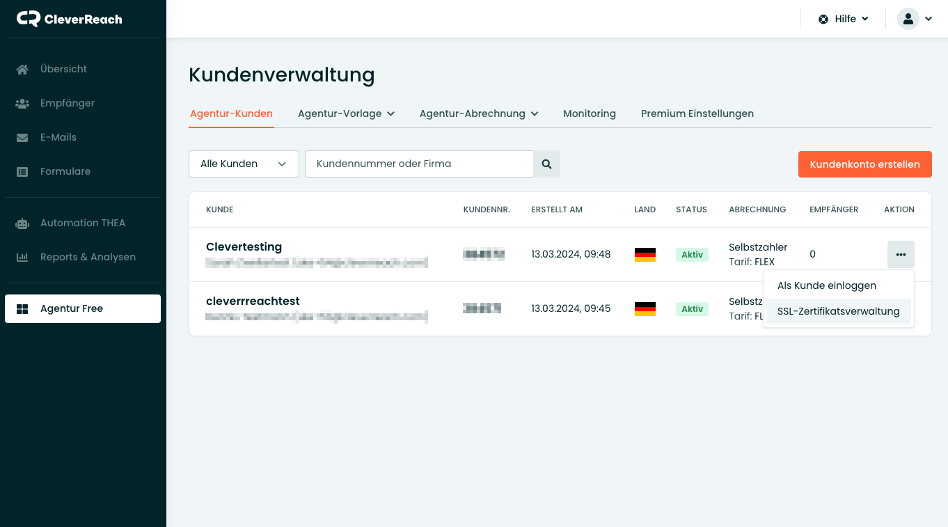This screenshot has width=948, height=527.
Task: Expand the Hilfe dropdown menu
Action: pyautogui.click(x=844, y=19)
